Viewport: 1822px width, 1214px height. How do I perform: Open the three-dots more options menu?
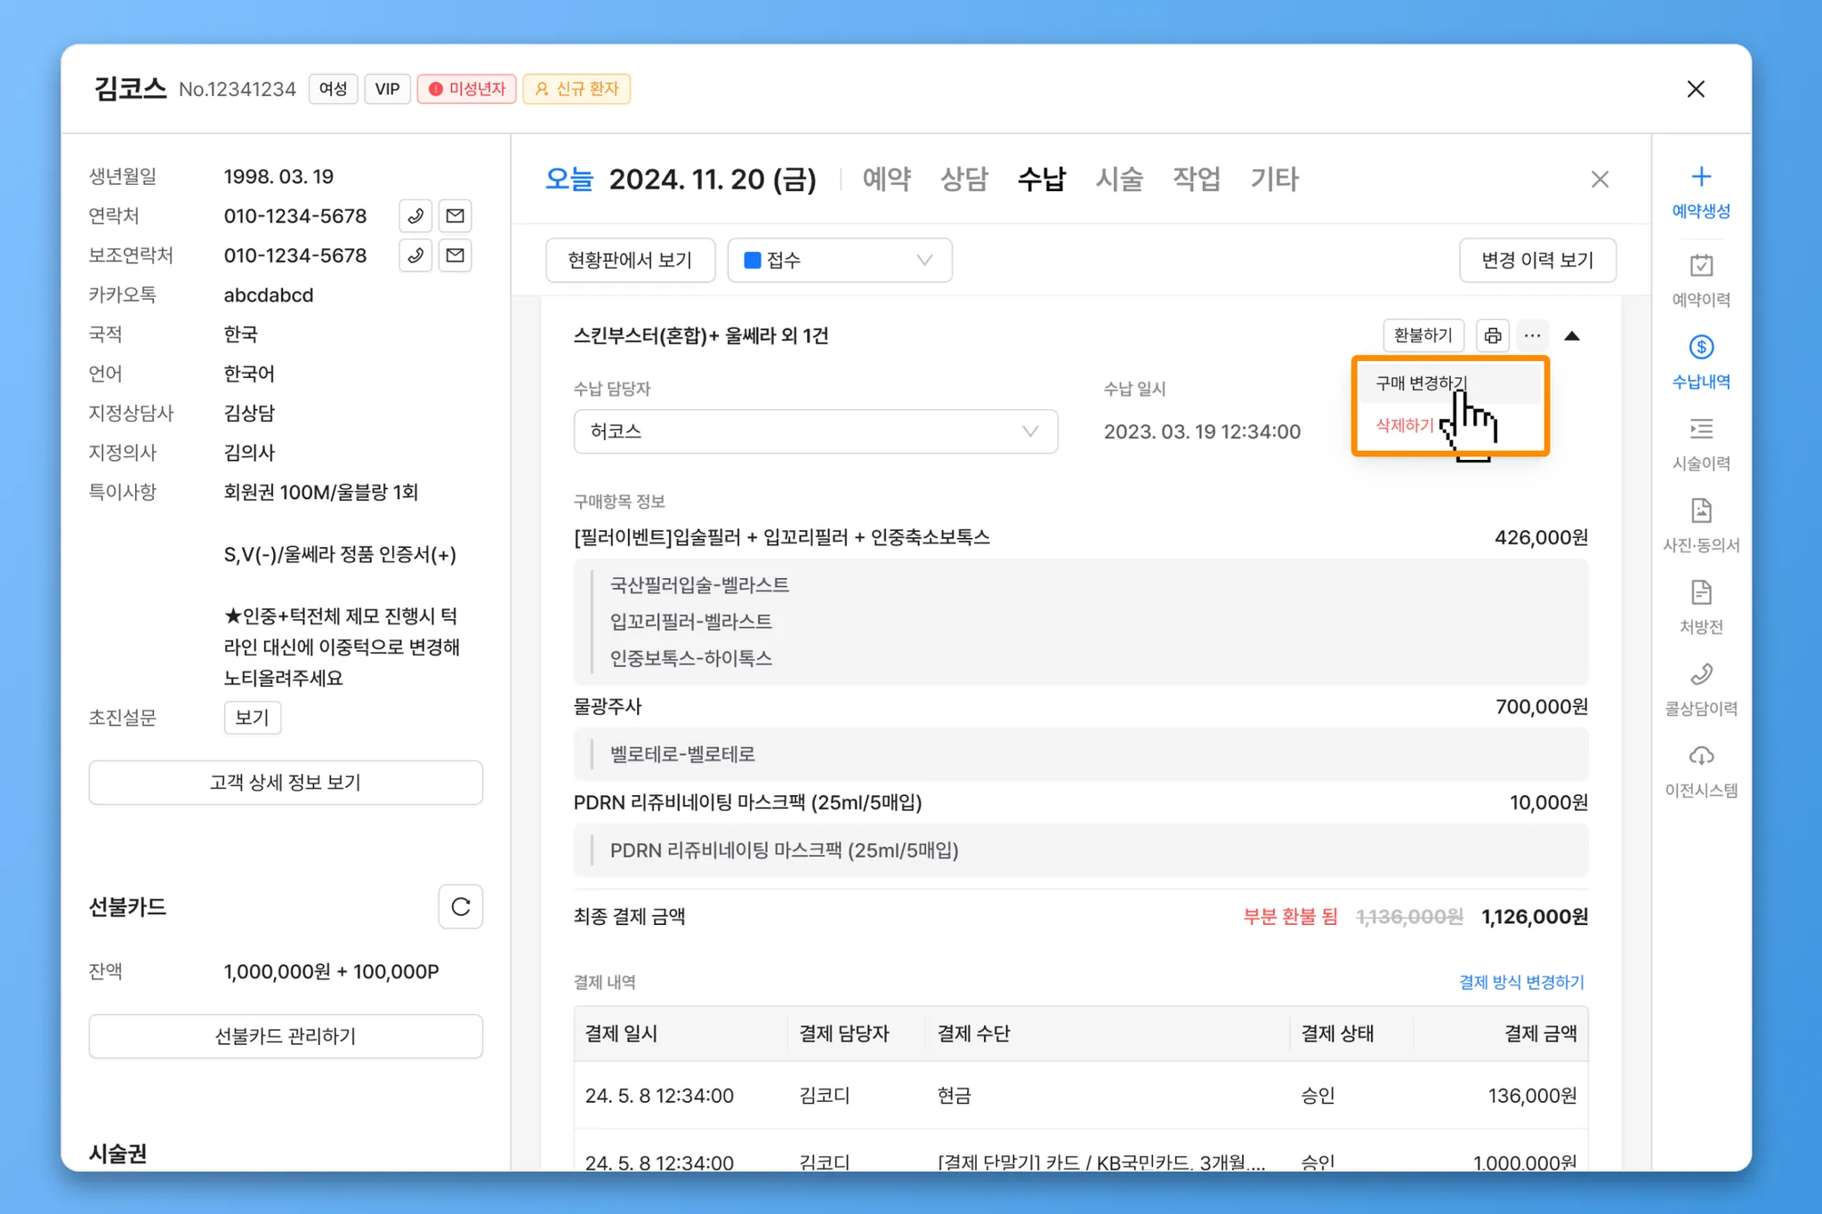1532,335
